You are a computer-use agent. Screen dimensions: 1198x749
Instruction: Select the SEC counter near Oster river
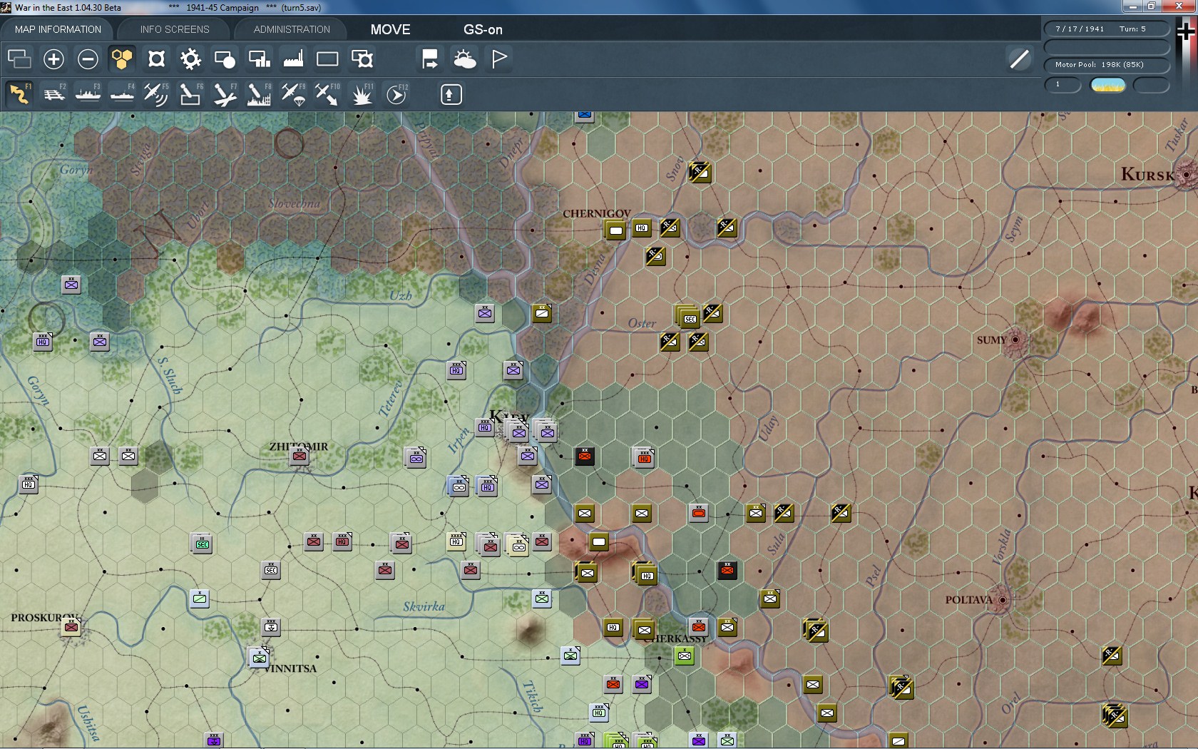689,317
